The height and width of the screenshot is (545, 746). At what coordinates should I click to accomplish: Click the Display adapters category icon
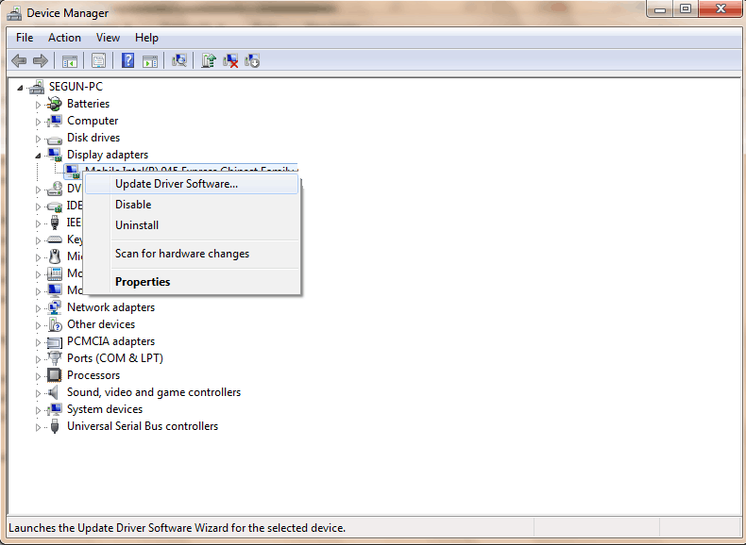[x=55, y=155]
